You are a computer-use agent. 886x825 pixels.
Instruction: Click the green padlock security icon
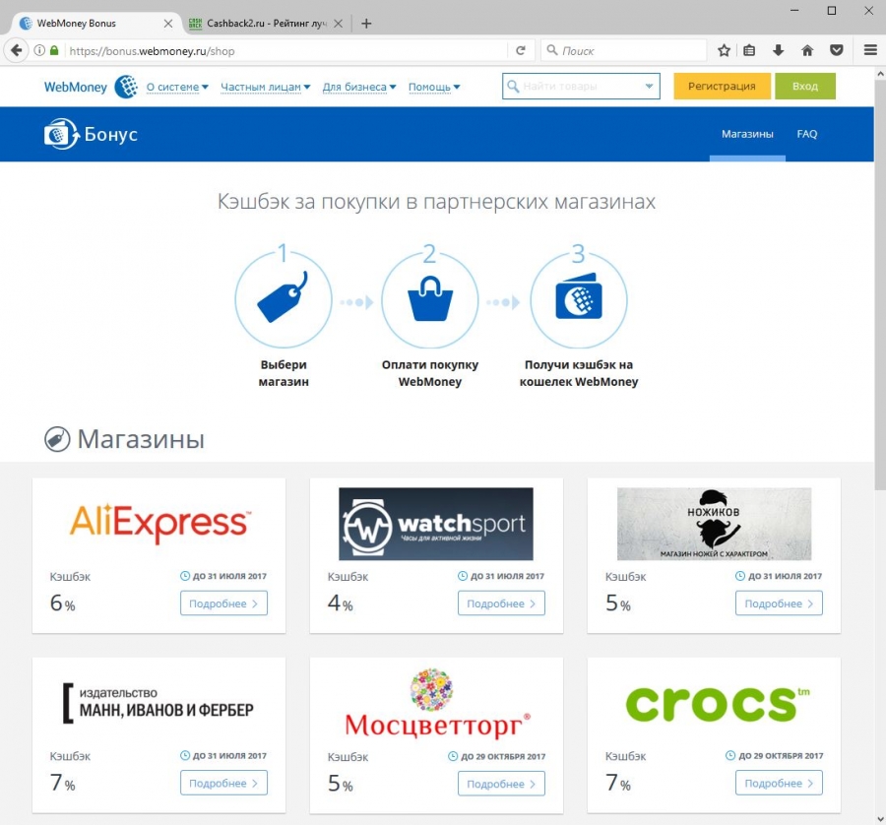click(54, 50)
